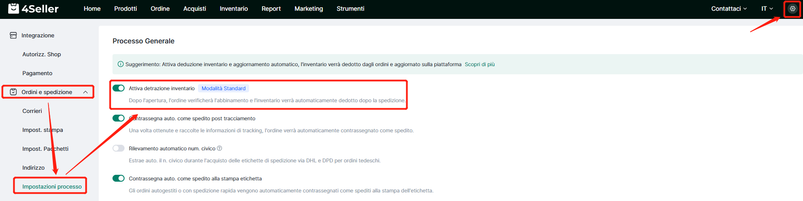Screen dimensions: 803x201
Task: Disable auto mark shipped post tracciamento
Action: [x=119, y=118]
